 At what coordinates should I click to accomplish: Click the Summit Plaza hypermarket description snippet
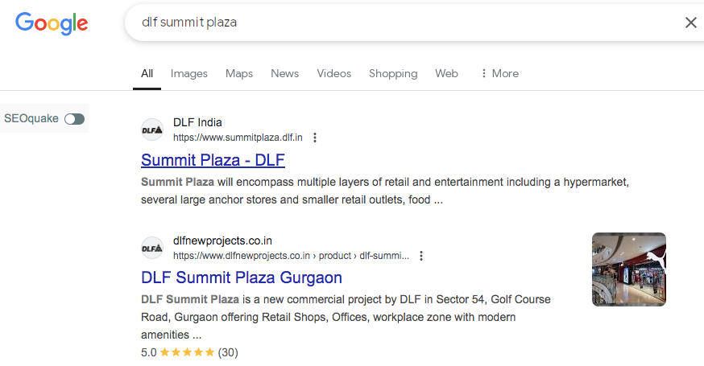coord(385,191)
